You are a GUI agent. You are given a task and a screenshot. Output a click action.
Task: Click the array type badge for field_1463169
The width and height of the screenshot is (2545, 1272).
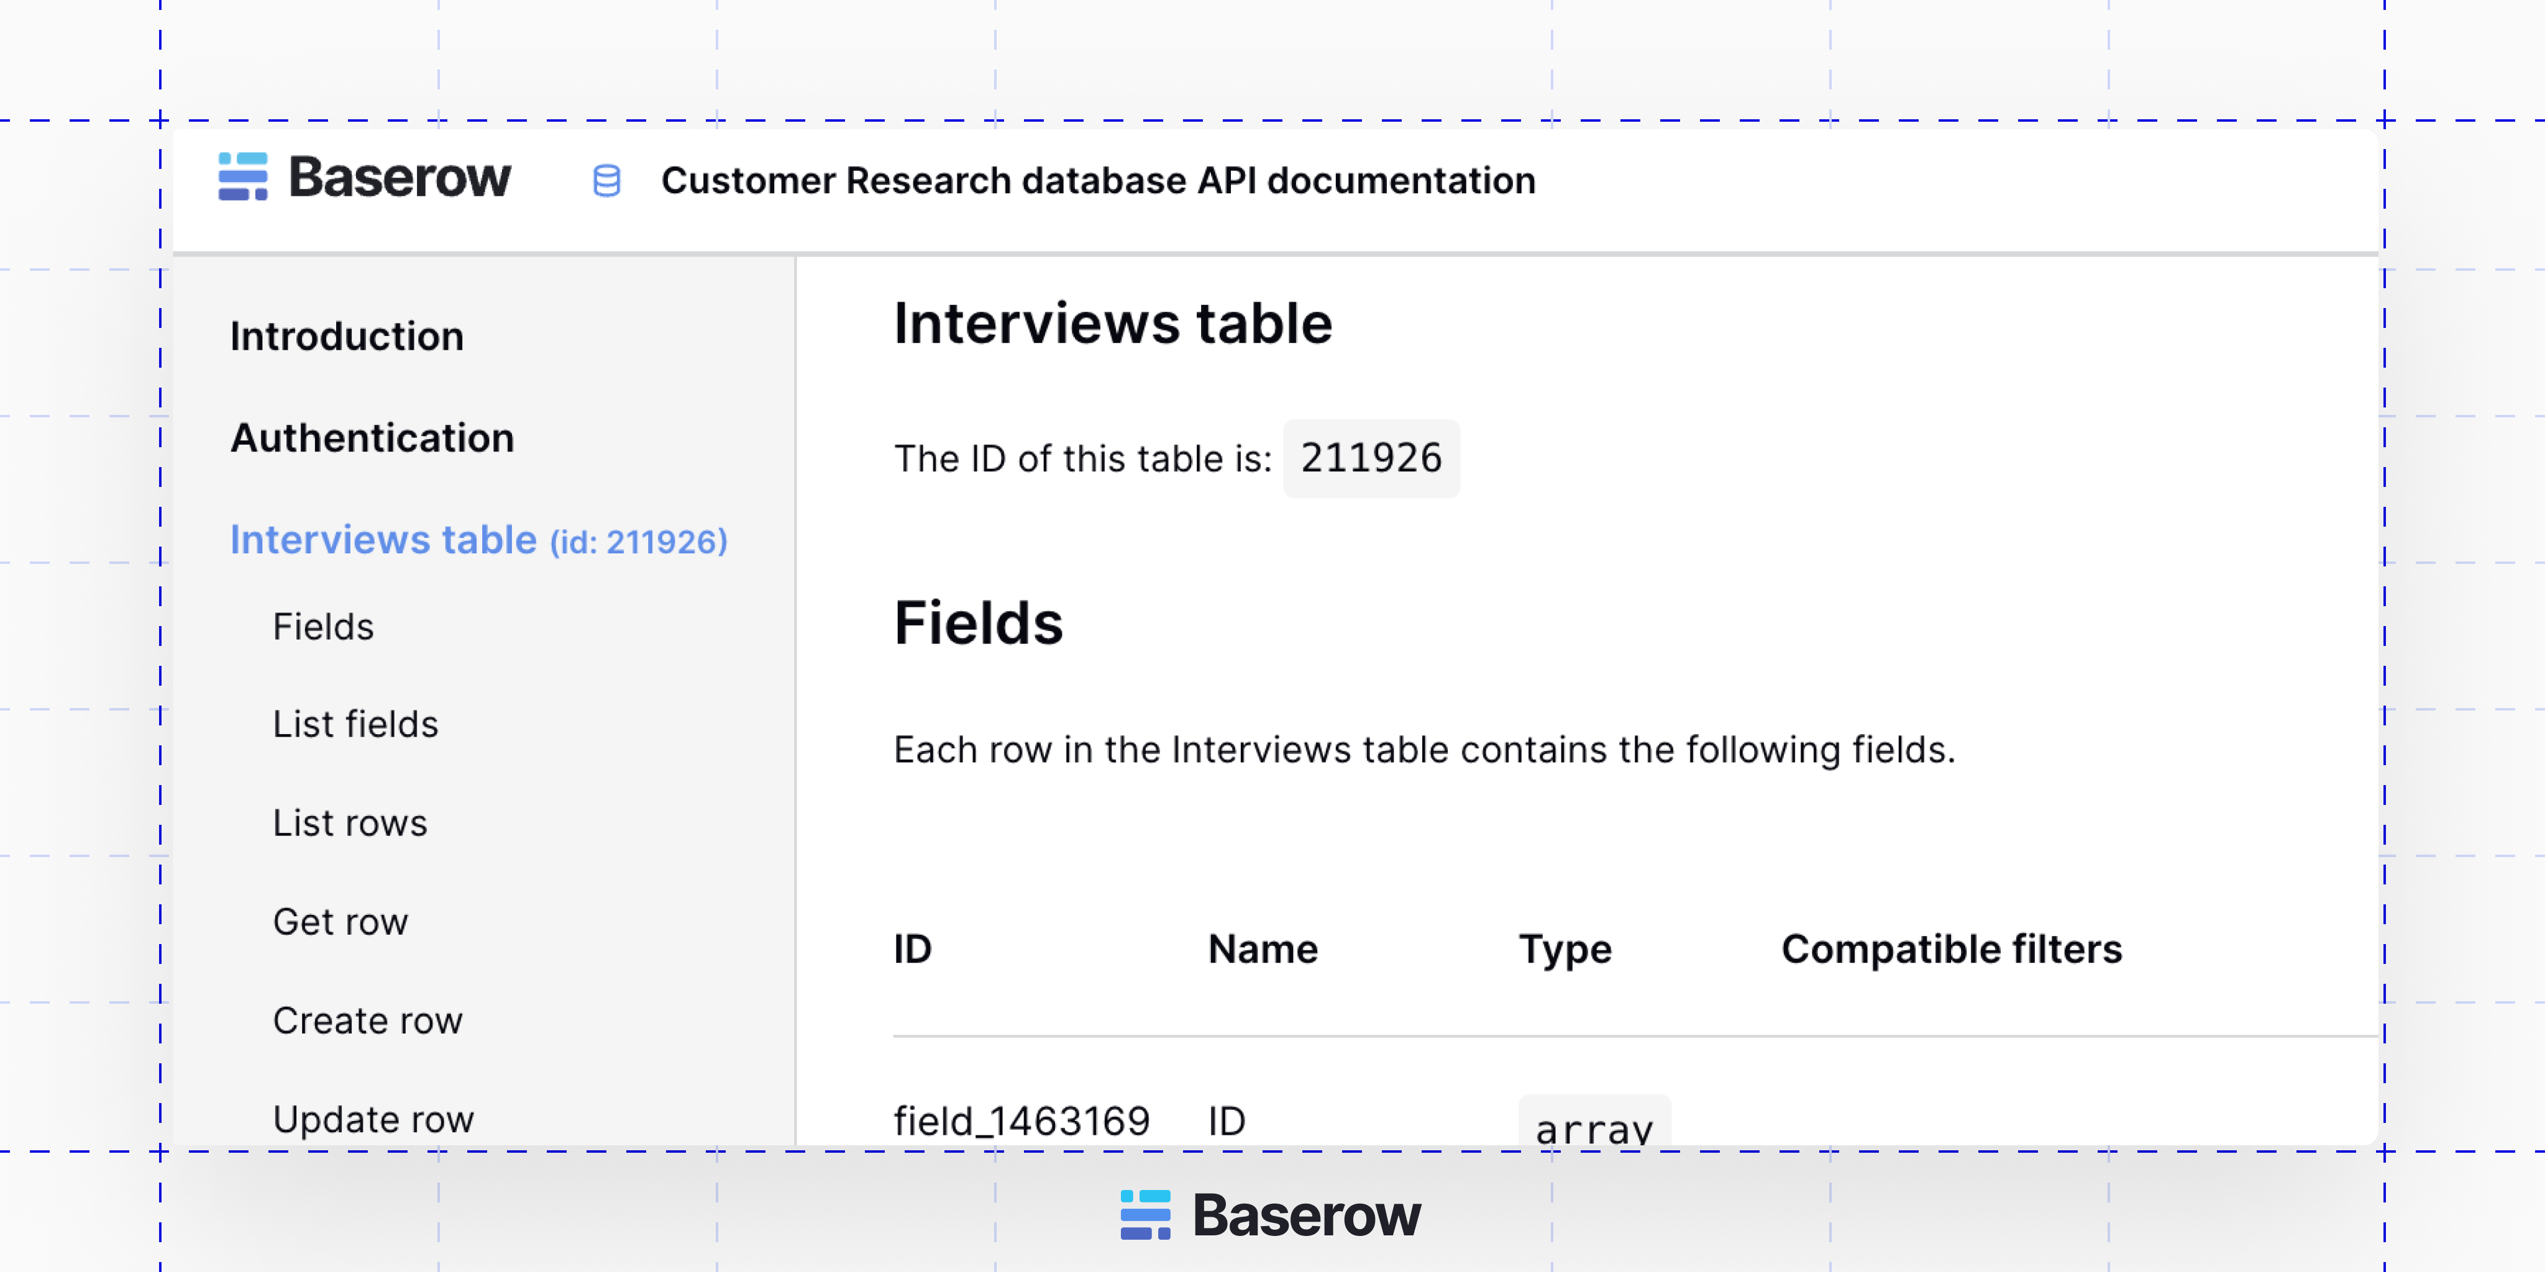click(x=1594, y=1126)
